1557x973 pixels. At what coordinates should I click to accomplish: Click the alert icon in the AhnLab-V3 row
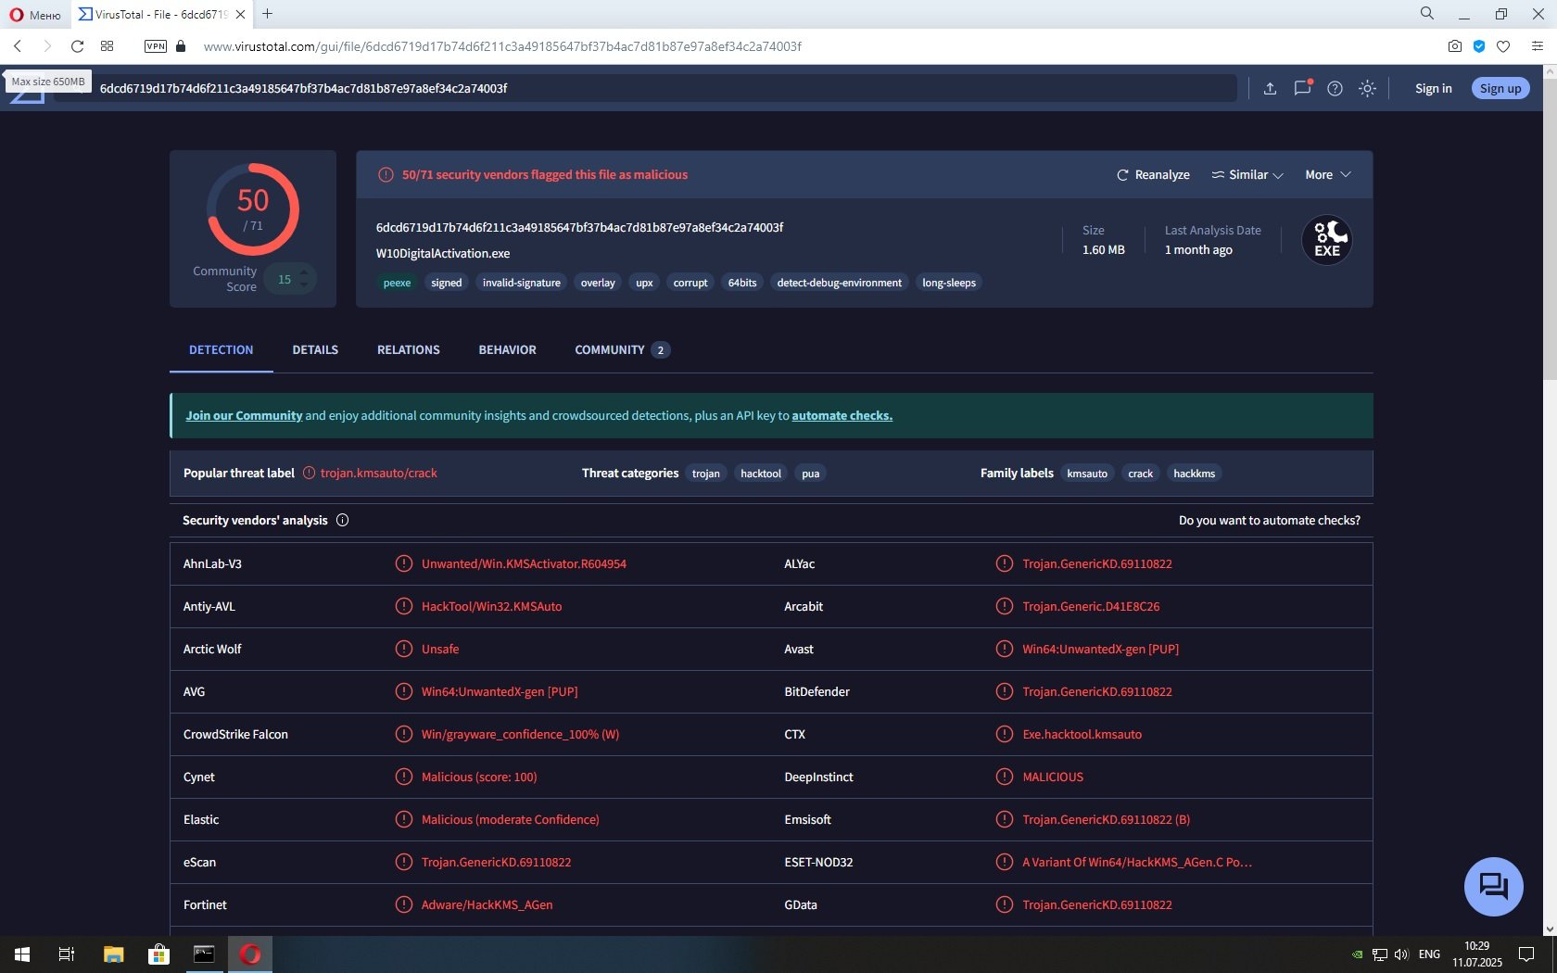[x=404, y=563]
